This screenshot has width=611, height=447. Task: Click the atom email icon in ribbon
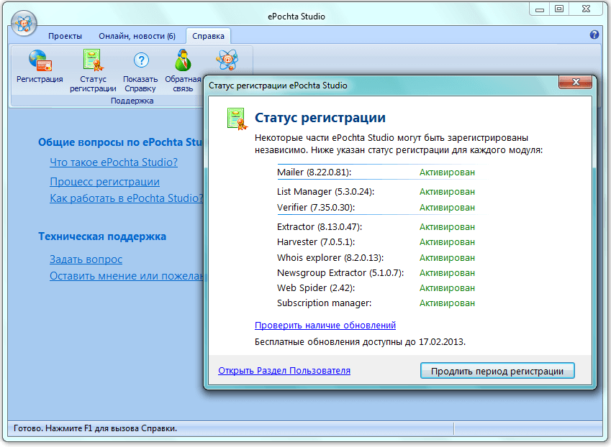tap(227, 60)
